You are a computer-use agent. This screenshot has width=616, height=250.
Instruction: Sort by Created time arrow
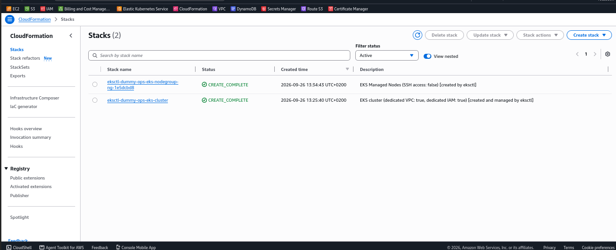tap(348, 69)
